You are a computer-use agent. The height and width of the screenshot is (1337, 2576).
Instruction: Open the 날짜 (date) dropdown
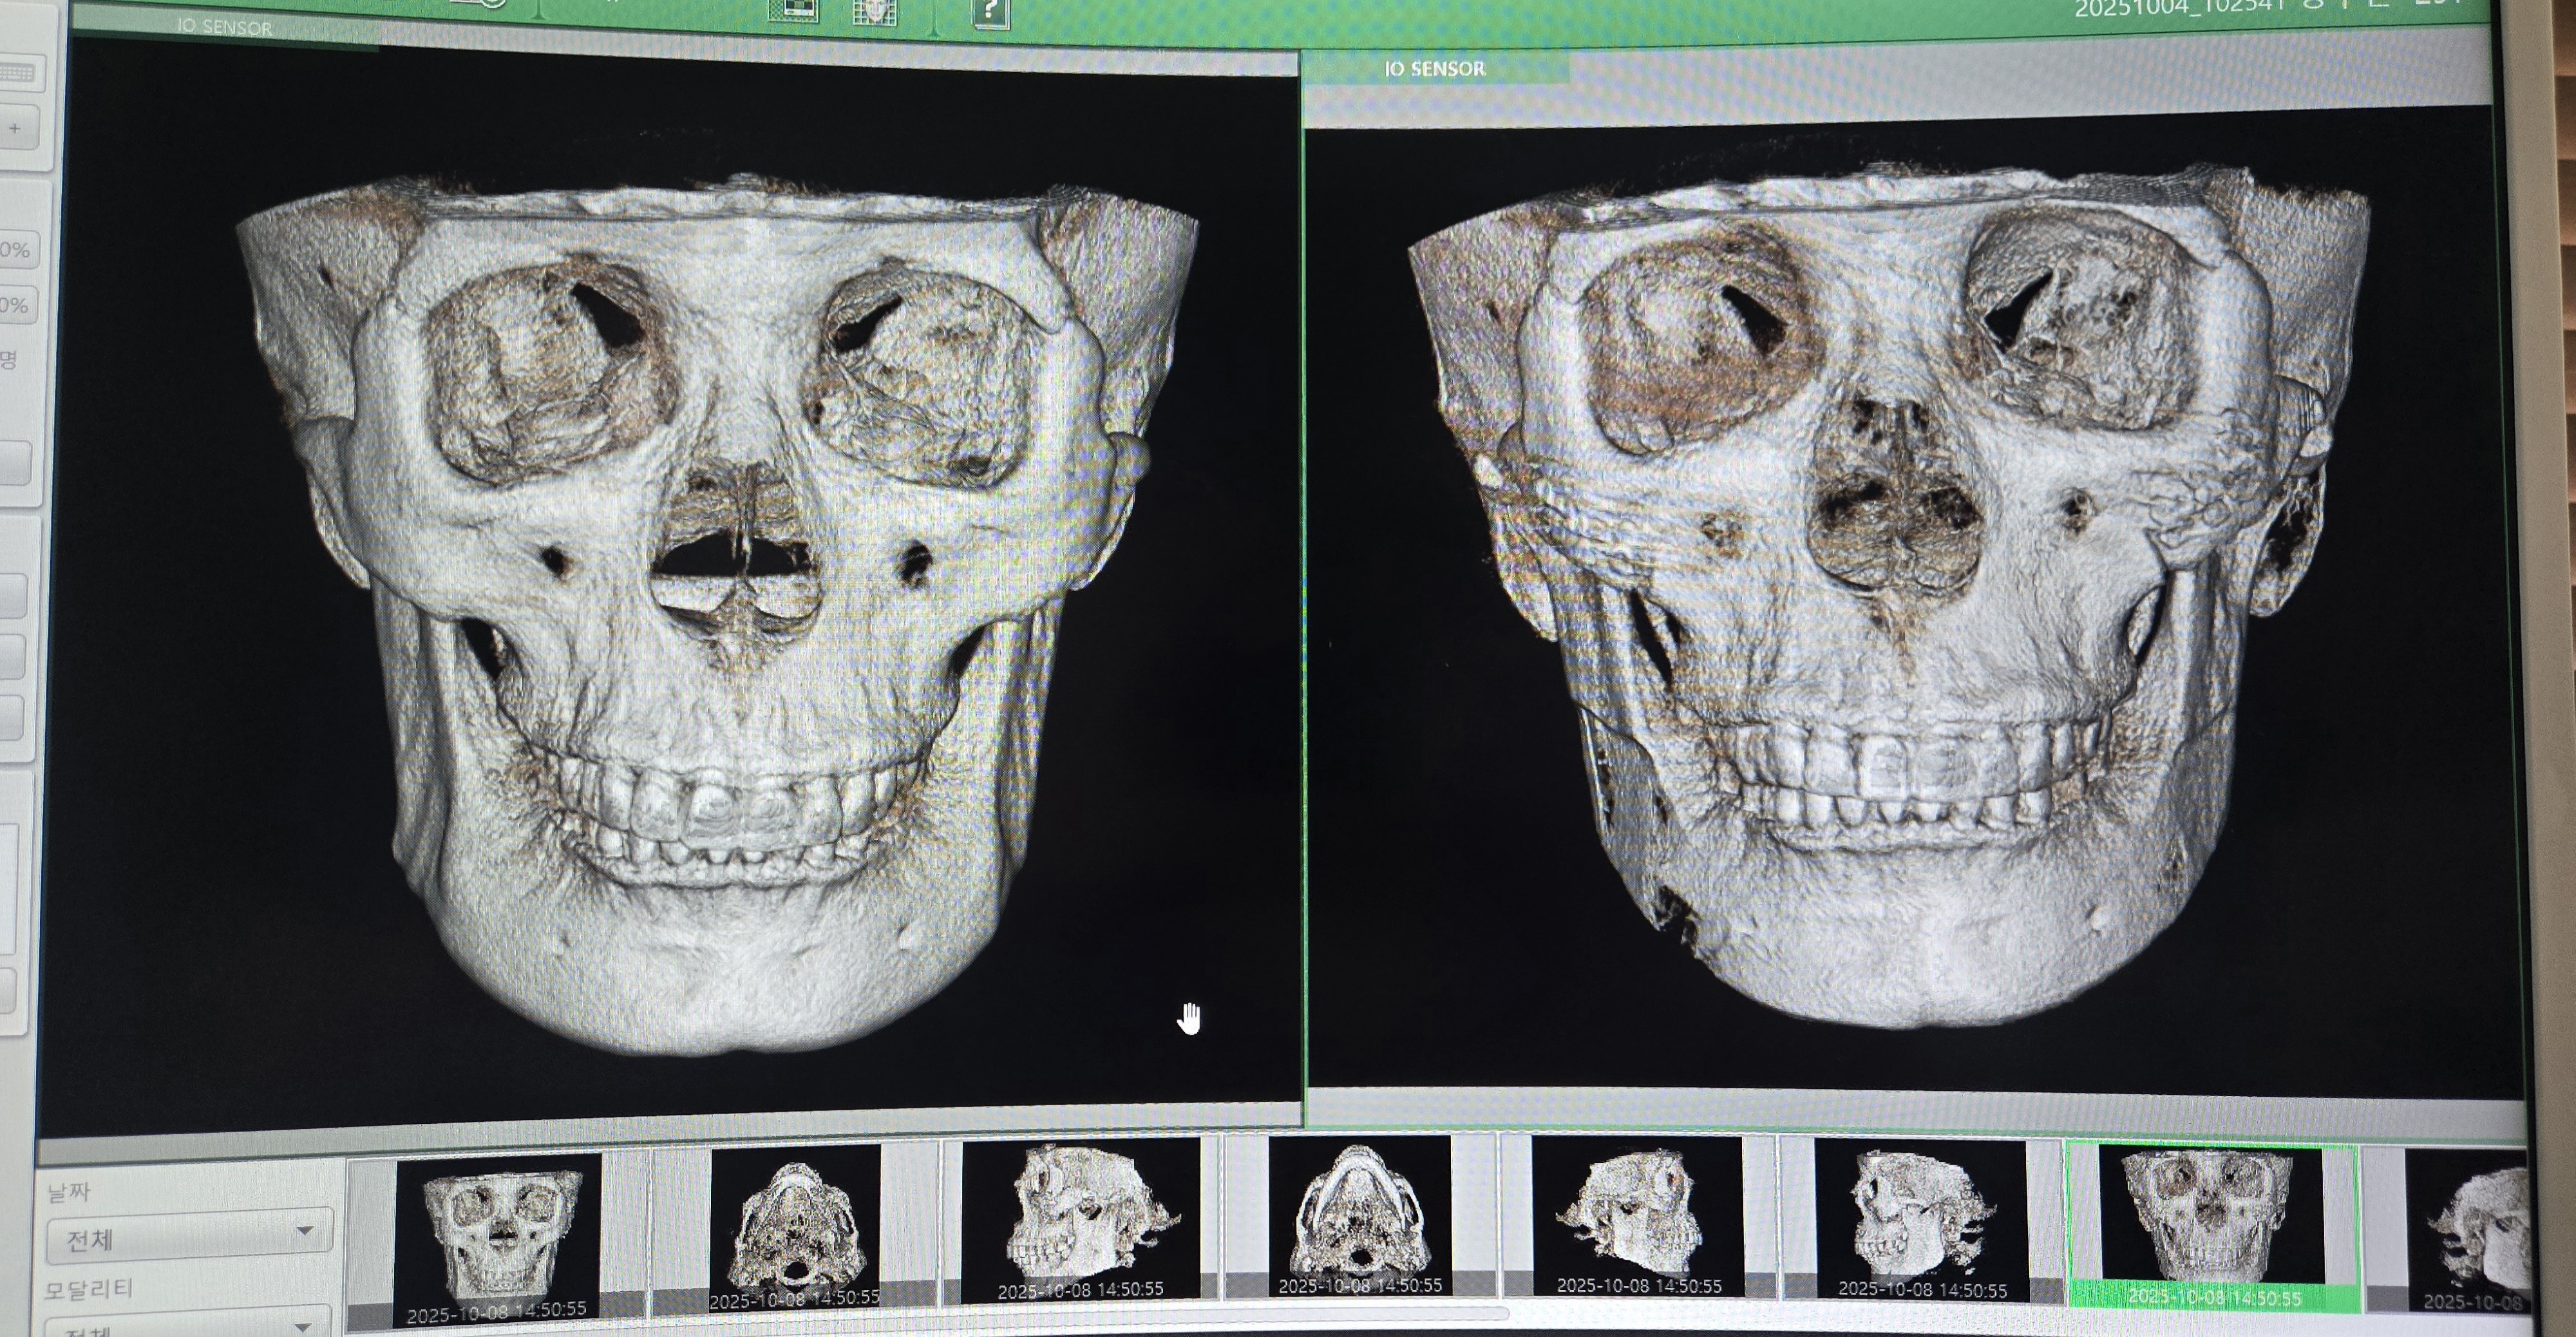[189, 1237]
